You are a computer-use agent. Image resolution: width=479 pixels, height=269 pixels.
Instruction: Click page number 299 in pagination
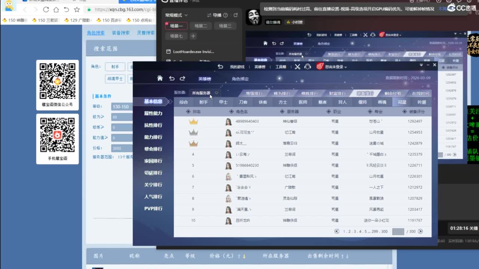tap(375, 232)
